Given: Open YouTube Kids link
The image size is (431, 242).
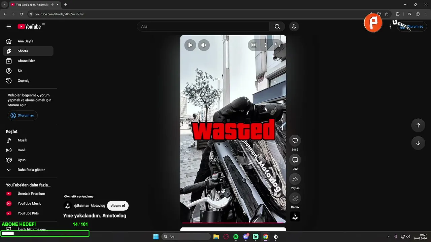Looking at the screenshot, I should click(x=28, y=213).
